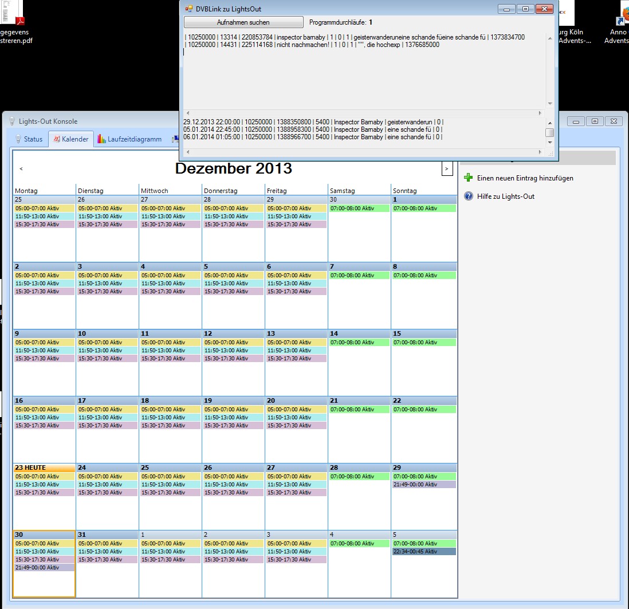Click the lightbulb icon in the Lights-Out title bar
629x609 pixels.
click(x=11, y=121)
